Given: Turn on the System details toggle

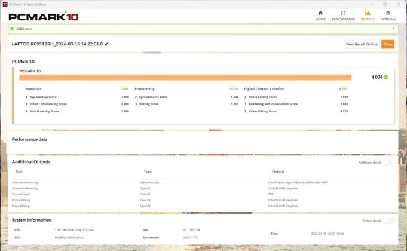Looking at the screenshot, I should tap(388, 221).
